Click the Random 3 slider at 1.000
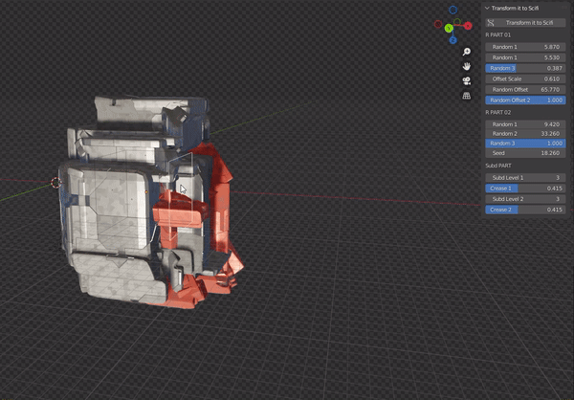 [525, 144]
